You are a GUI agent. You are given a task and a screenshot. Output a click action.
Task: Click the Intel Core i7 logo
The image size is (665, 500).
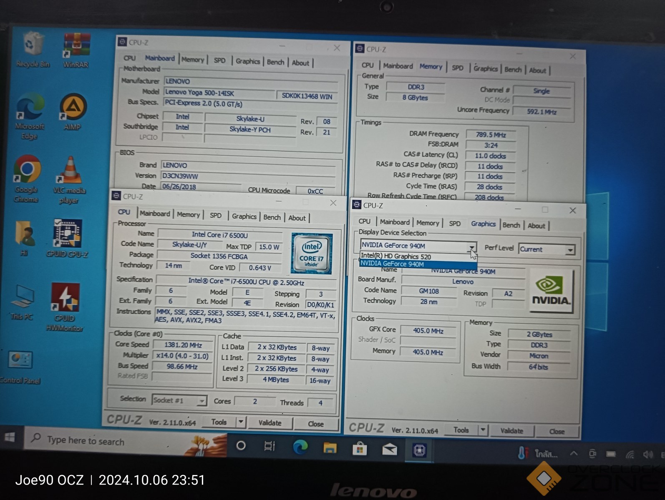pyautogui.click(x=312, y=253)
